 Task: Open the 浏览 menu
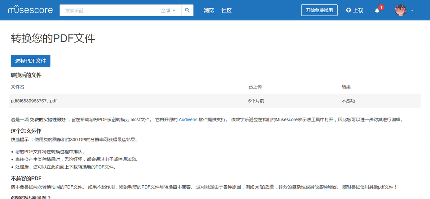pos(209,10)
